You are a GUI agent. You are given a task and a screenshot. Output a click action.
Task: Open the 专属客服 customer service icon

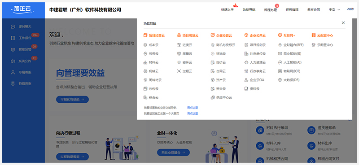[13, 72]
